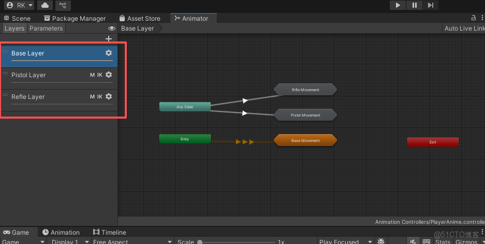
Task: Advance one frame with Step button
Action: [431, 5]
